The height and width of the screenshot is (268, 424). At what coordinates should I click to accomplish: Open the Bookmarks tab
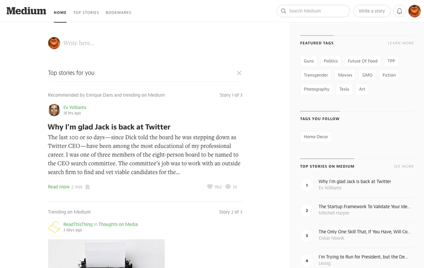pyautogui.click(x=118, y=12)
